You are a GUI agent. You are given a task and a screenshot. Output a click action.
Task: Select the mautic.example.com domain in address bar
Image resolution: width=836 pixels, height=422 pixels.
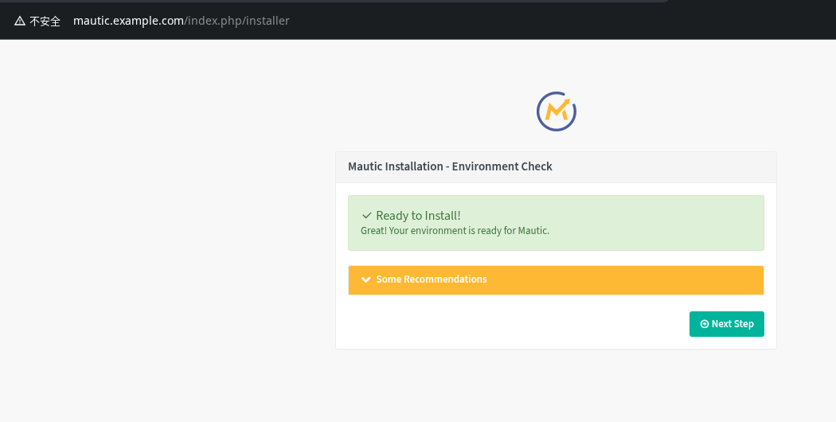pyautogui.click(x=128, y=21)
